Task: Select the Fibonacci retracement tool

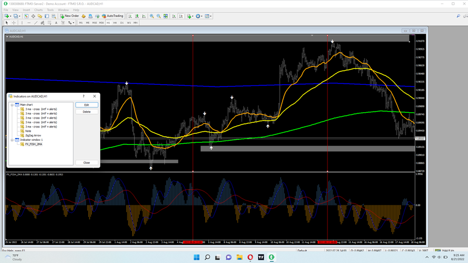Action: pos(49,23)
